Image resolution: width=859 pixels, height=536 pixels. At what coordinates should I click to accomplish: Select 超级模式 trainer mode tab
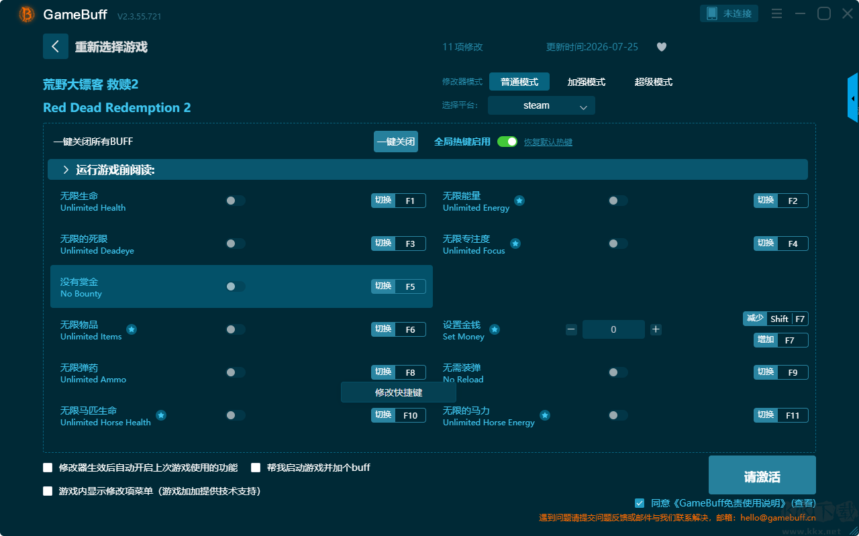coord(654,82)
